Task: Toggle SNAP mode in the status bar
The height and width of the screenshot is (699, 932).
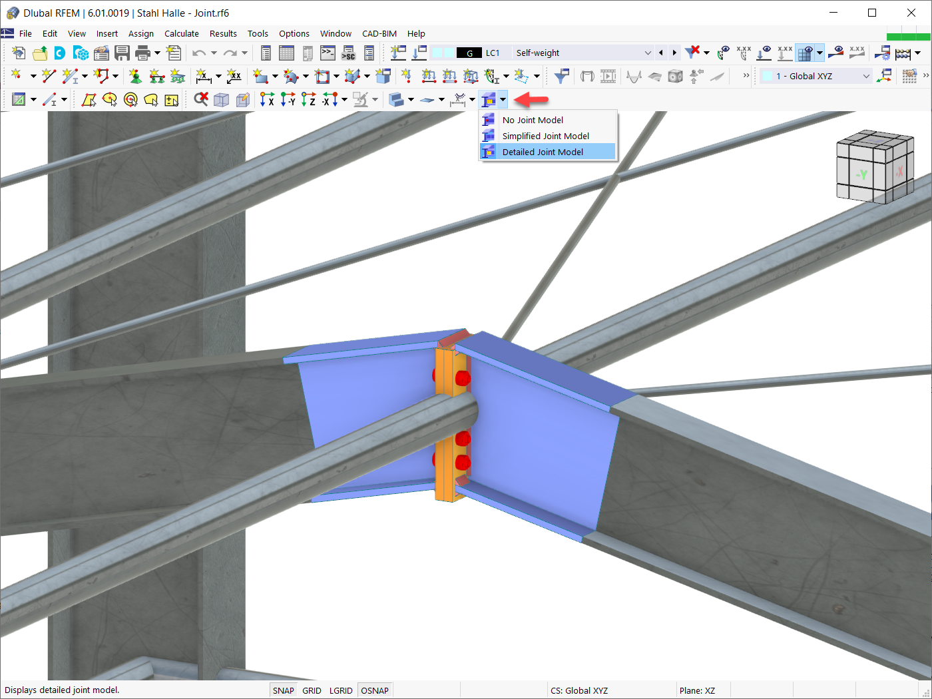Action: (283, 690)
